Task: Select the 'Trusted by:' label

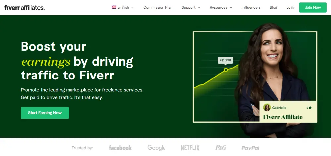Action: pyautogui.click(x=82, y=148)
